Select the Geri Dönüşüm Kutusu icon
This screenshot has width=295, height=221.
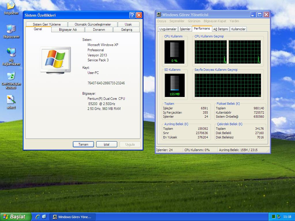pyautogui.click(x=11, y=80)
